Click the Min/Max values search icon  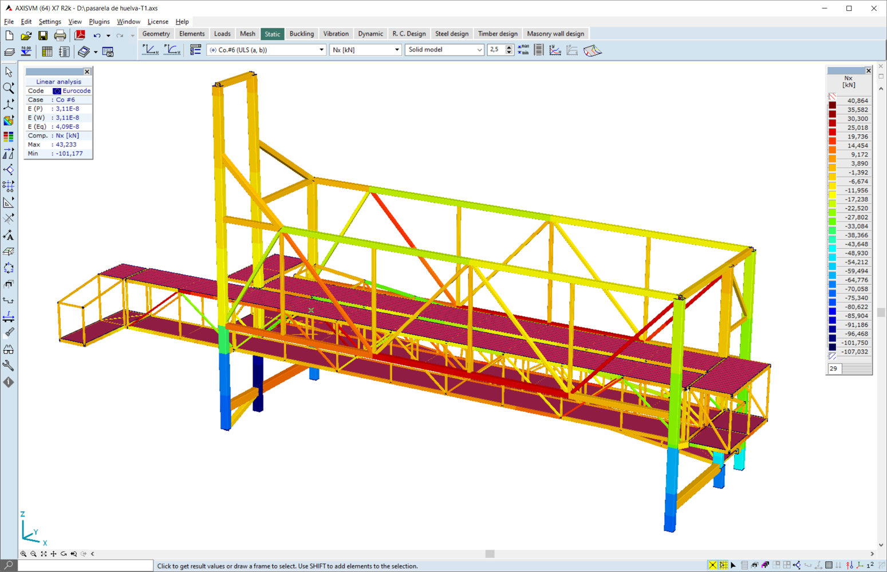(523, 50)
